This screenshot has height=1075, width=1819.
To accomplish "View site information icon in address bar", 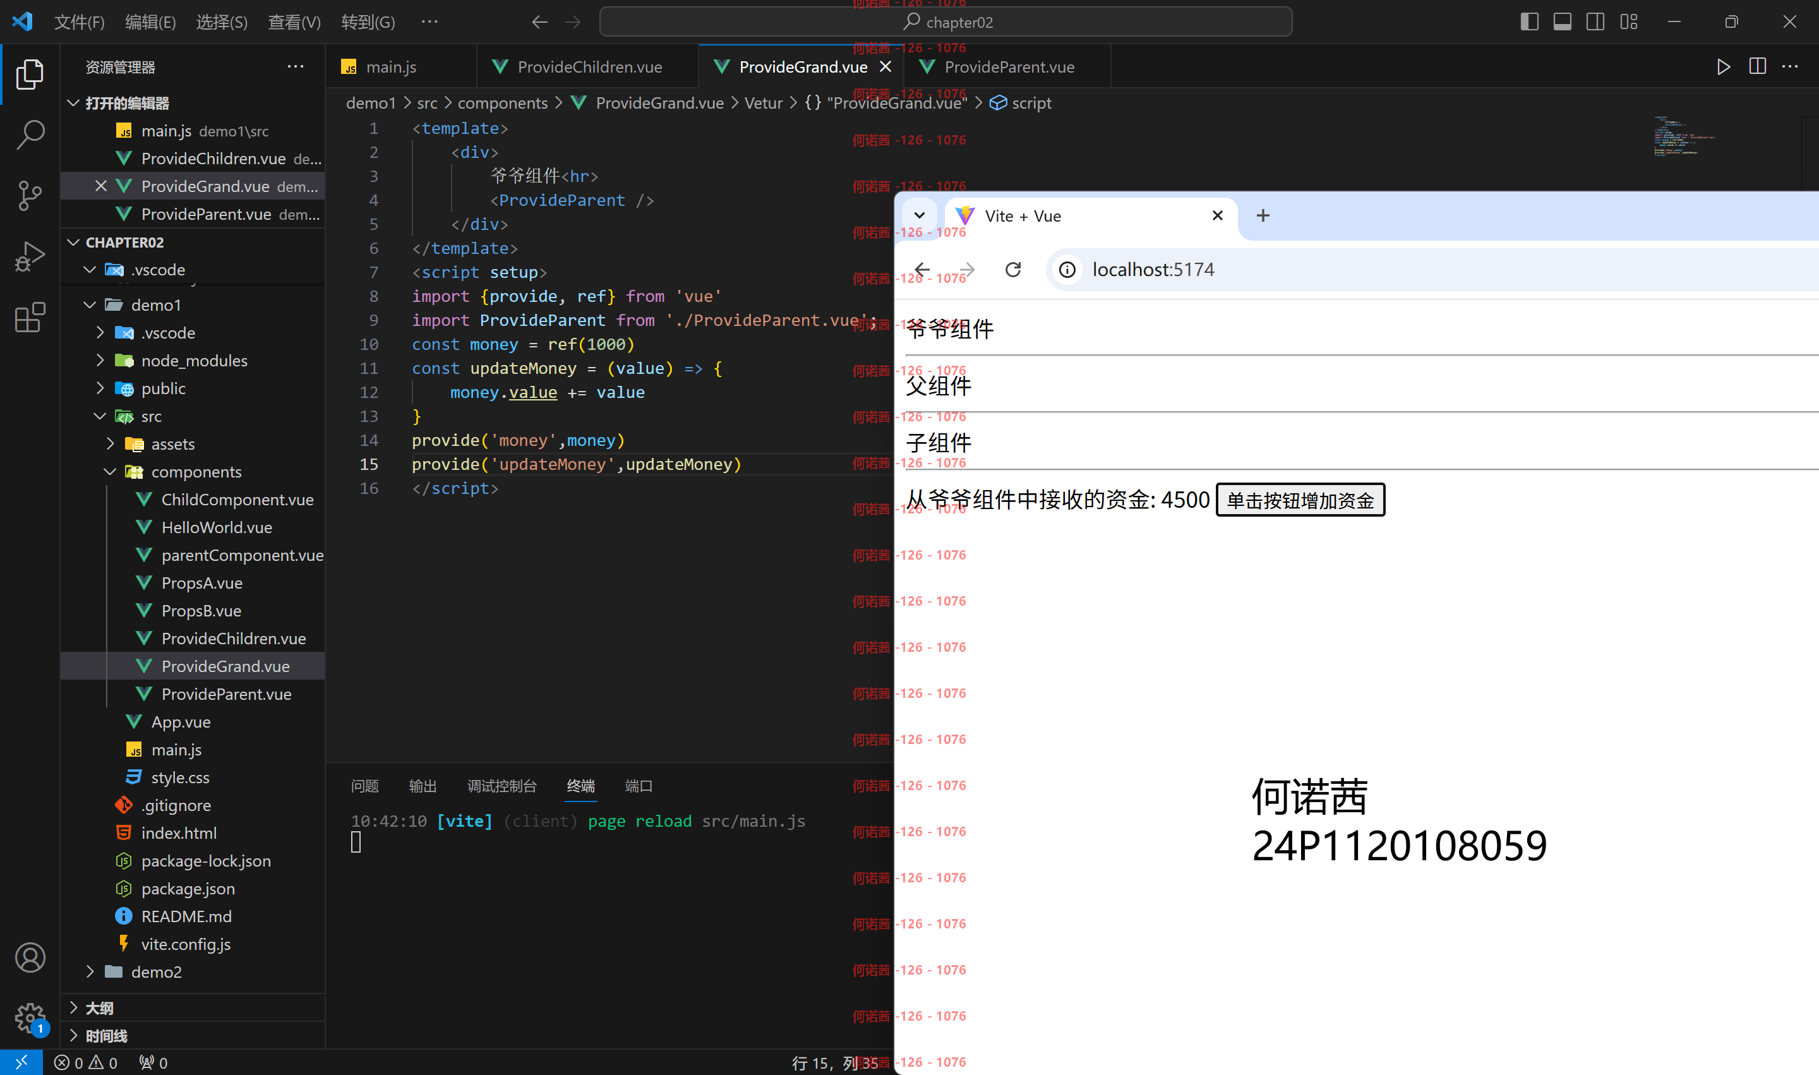I will [1067, 270].
